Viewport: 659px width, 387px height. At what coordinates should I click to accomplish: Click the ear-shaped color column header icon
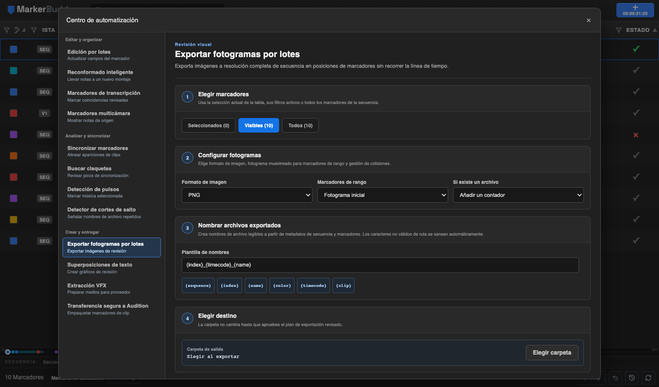[x=16, y=30]
